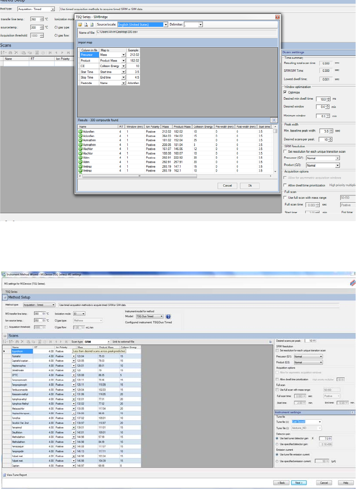
Task: Click the View Tune Report document icon
Action: (5, 475)
